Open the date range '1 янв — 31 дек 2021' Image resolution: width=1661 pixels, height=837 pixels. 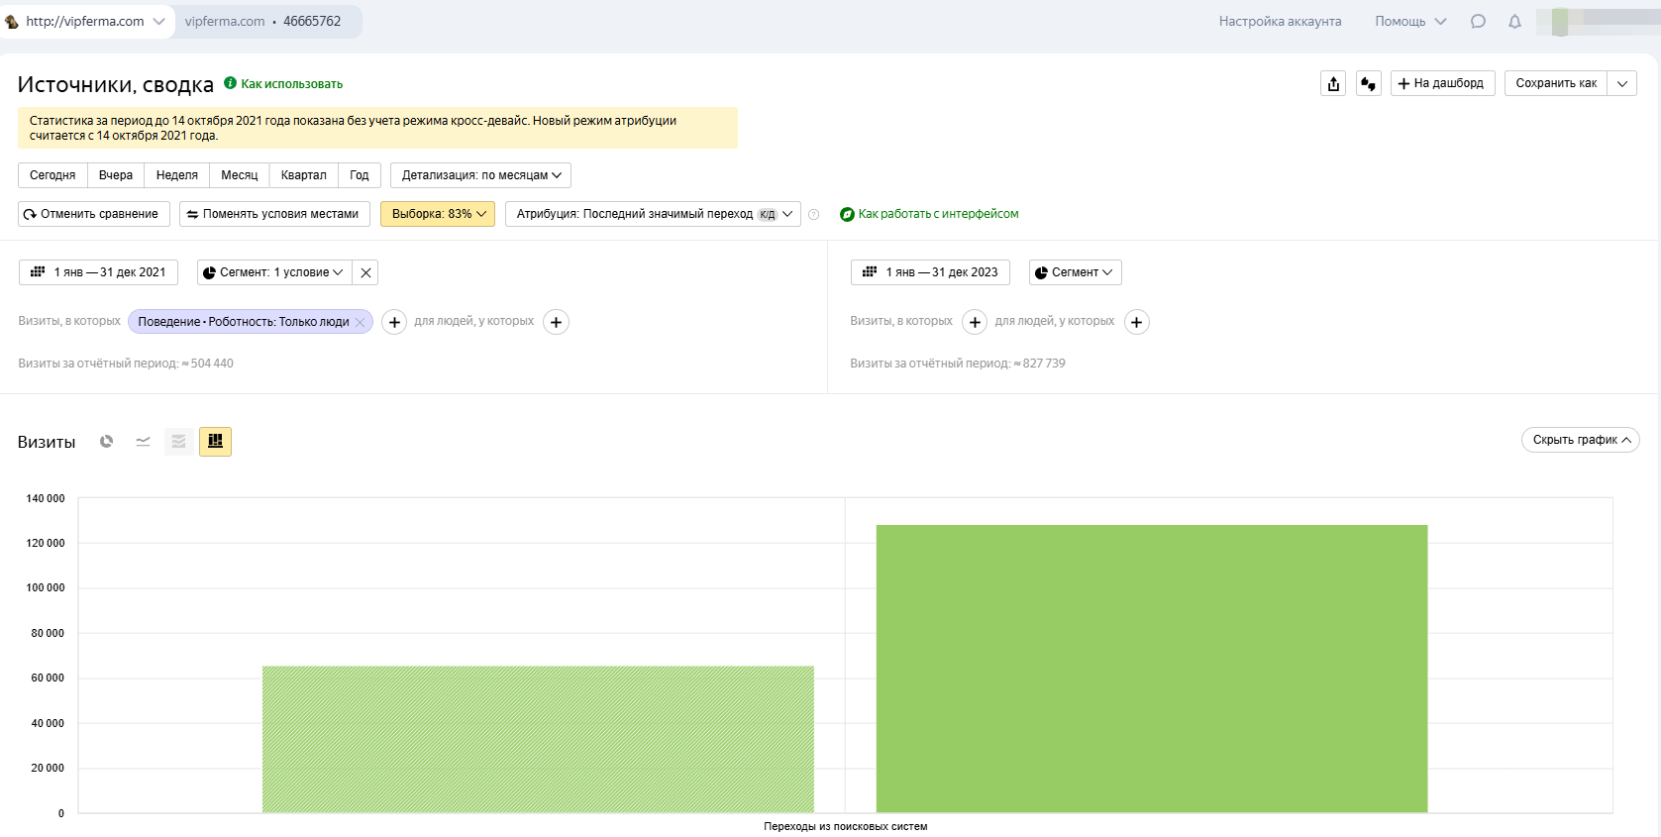coord(99,272)
